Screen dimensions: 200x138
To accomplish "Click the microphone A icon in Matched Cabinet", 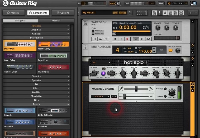I will (x=121, y=88).
